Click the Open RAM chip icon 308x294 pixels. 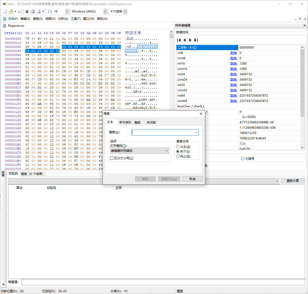(x=27, y=11)
